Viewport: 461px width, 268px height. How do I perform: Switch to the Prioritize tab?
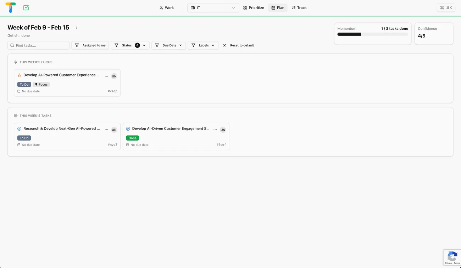pos(254,8)
